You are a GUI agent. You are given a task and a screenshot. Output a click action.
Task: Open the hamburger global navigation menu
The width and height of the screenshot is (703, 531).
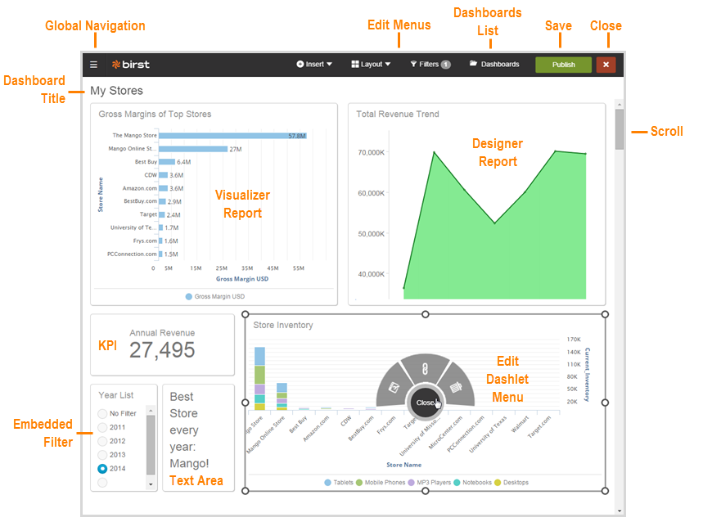click(x=94, y=65)
